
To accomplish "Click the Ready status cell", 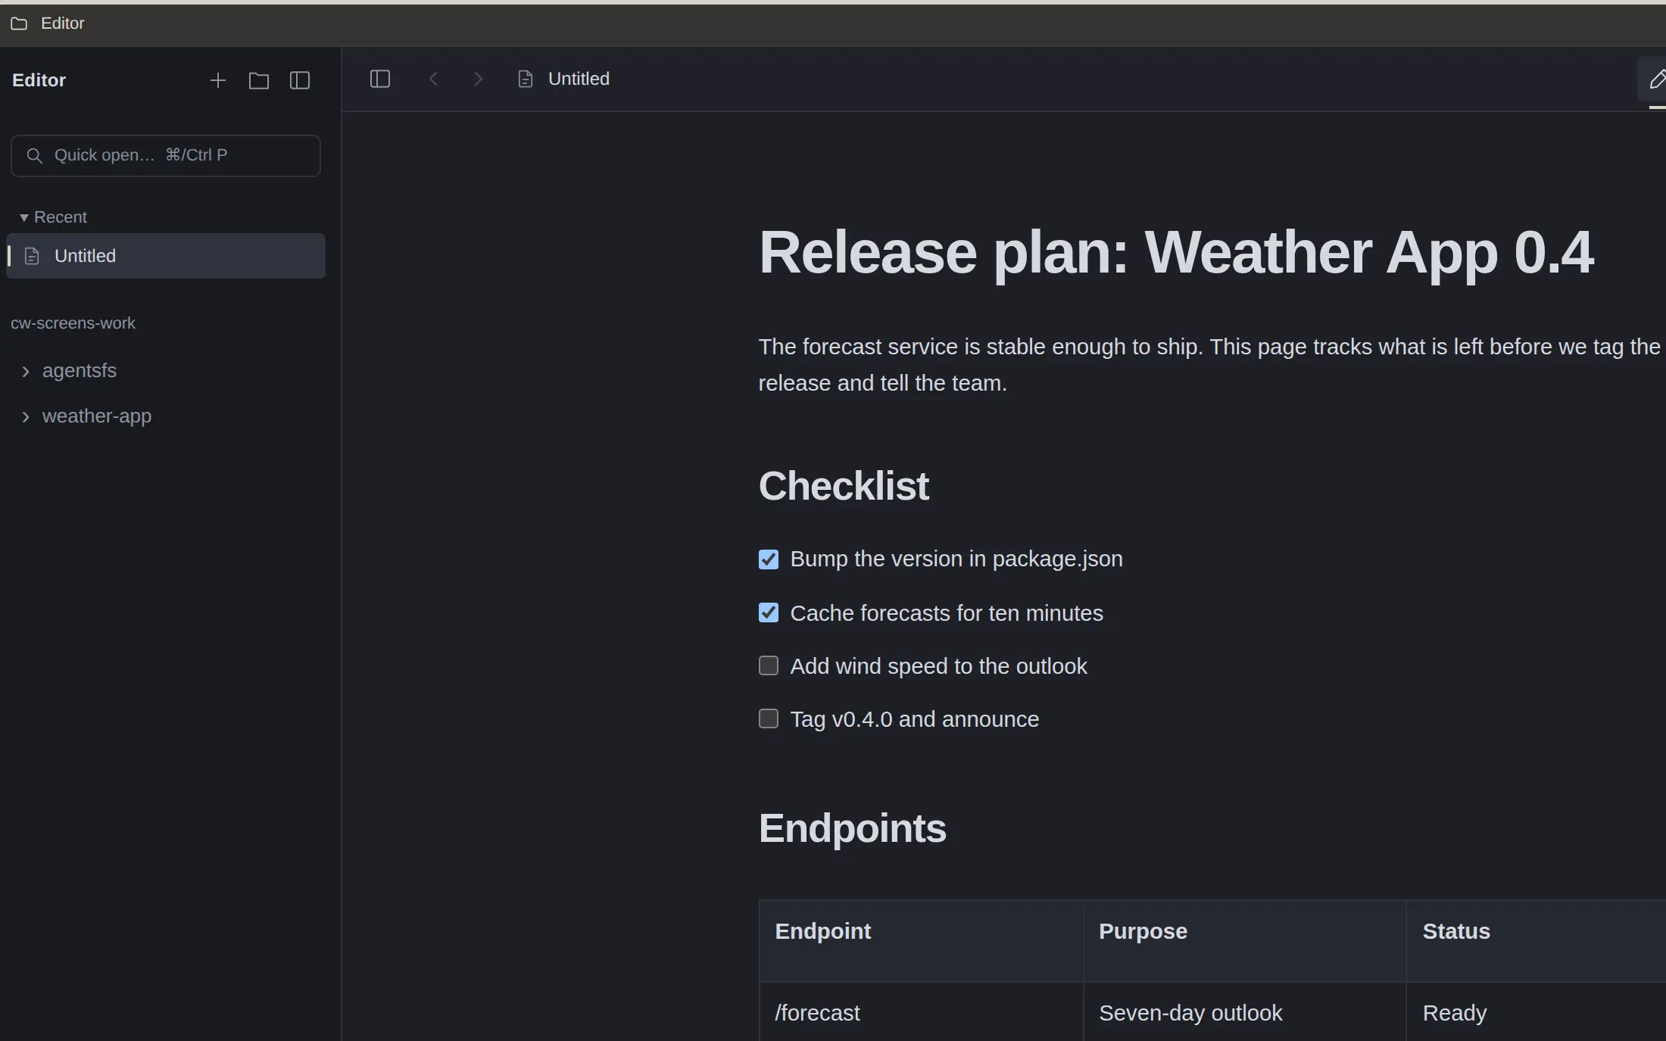I will coord(1536,1013).
